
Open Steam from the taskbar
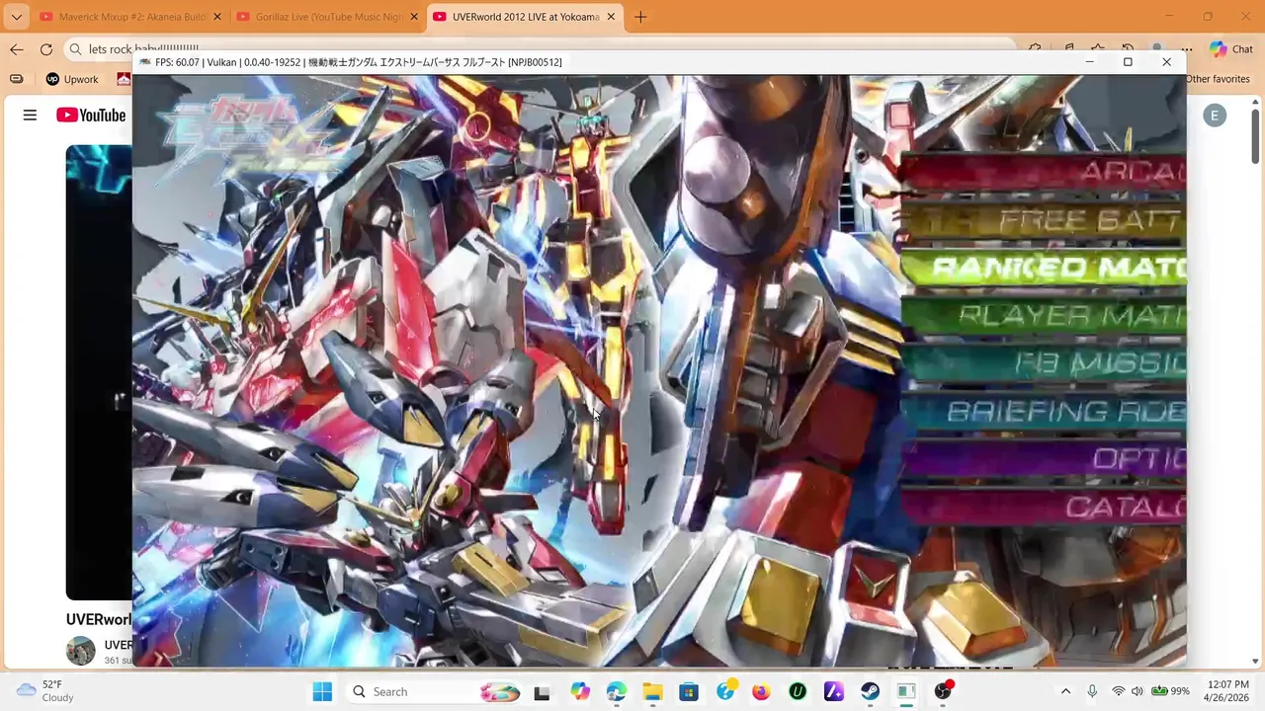870,691
